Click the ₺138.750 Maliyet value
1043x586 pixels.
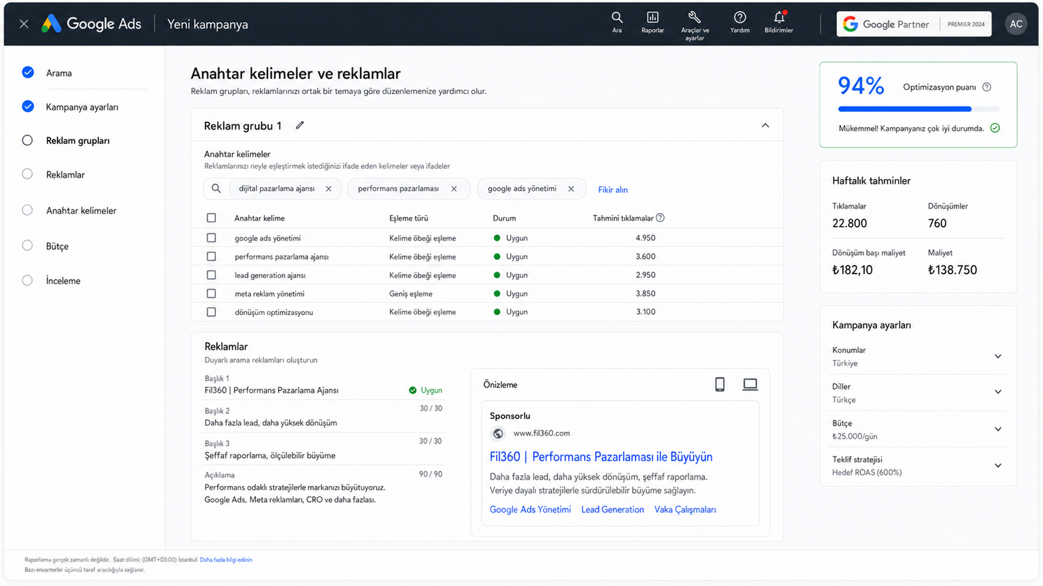coord(952,270)
